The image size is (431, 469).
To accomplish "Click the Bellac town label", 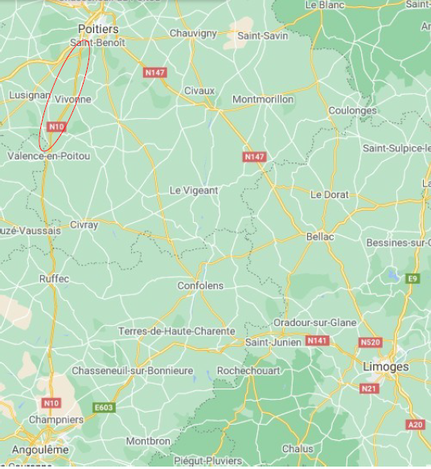I will point(320,237).
